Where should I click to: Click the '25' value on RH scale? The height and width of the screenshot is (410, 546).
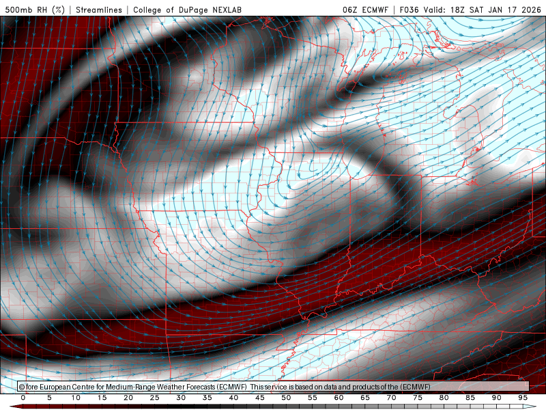click(155, 398)
